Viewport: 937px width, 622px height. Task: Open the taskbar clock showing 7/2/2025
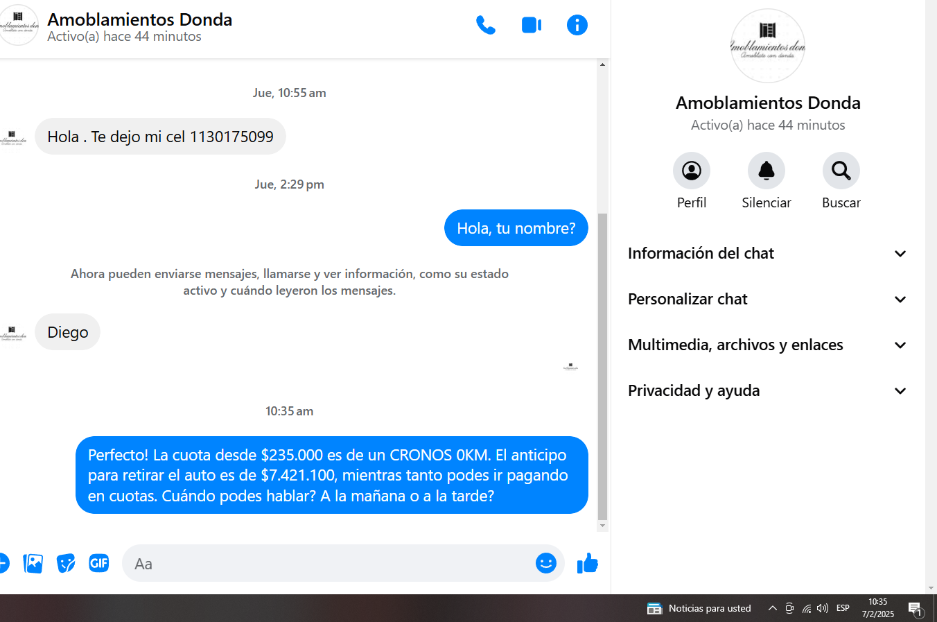click(x=878, y=608)
